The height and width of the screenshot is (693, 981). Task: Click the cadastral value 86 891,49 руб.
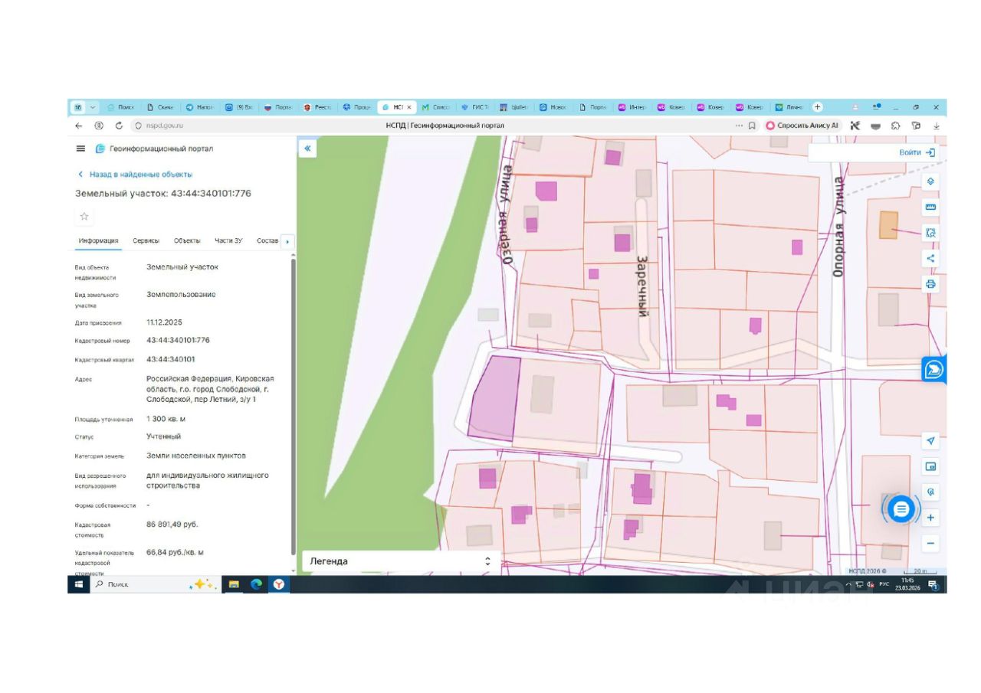coord(172,525)
